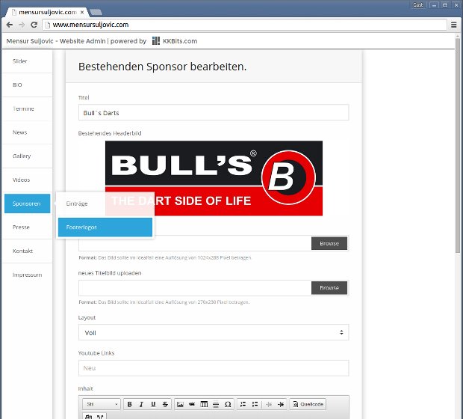Insert a link via editor toolbar

tap(192, 404)
